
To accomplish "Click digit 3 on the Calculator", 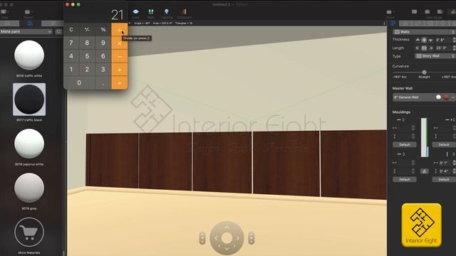I will pyautogui.click(x=103, y=70).
